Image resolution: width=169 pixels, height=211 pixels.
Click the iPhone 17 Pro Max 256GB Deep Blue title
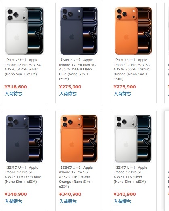[x=77, y=69]
